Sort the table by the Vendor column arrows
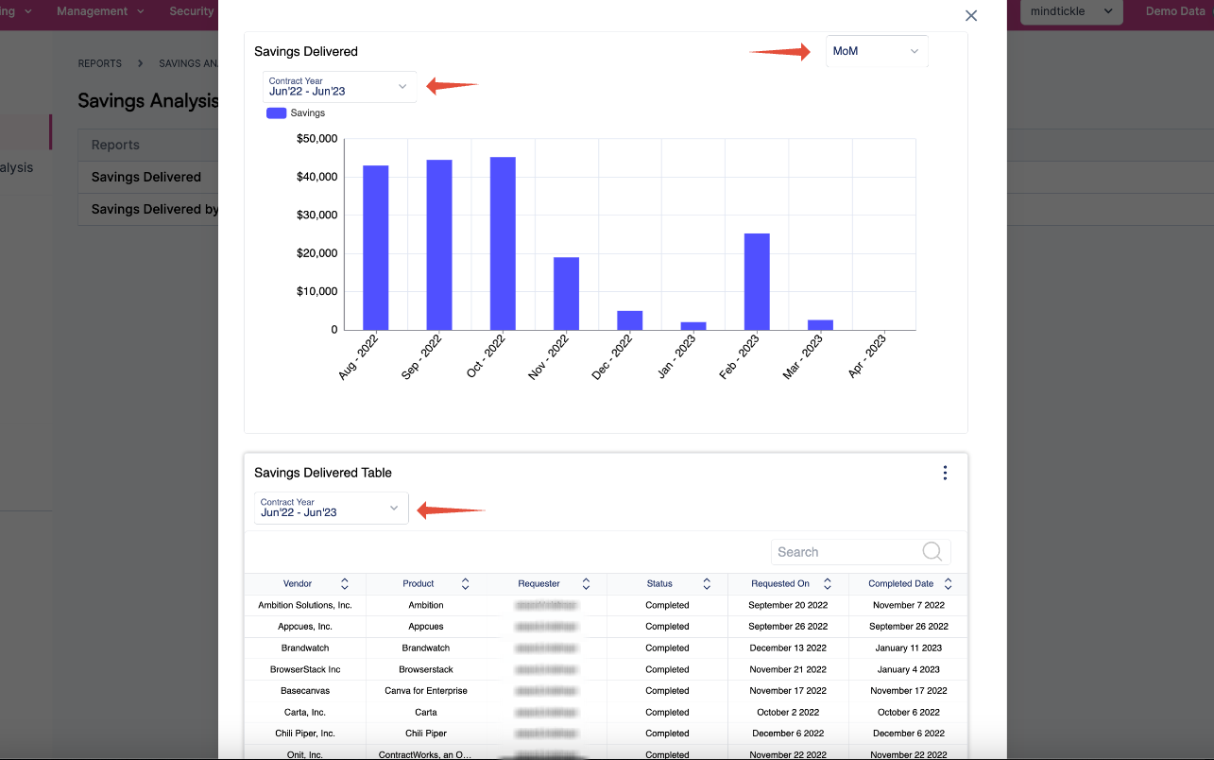Image resolution: width=1214 pixels, height=760 pixels. coord(345,584)
